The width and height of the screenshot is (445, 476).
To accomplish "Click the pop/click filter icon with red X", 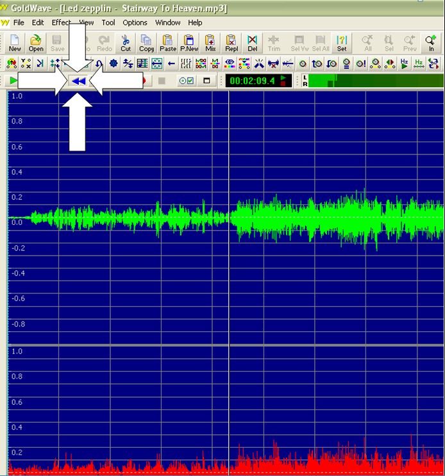I will tap(273, 64).
